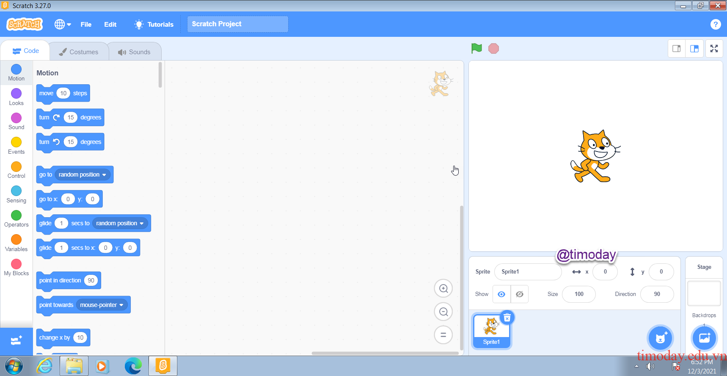Screen dimensions: 727x376
Task: Zoom out the code workspace
Action: (443, 312)
